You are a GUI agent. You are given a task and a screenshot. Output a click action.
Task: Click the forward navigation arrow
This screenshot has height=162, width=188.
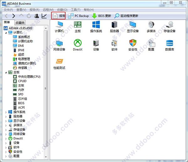tap(14, 16)
